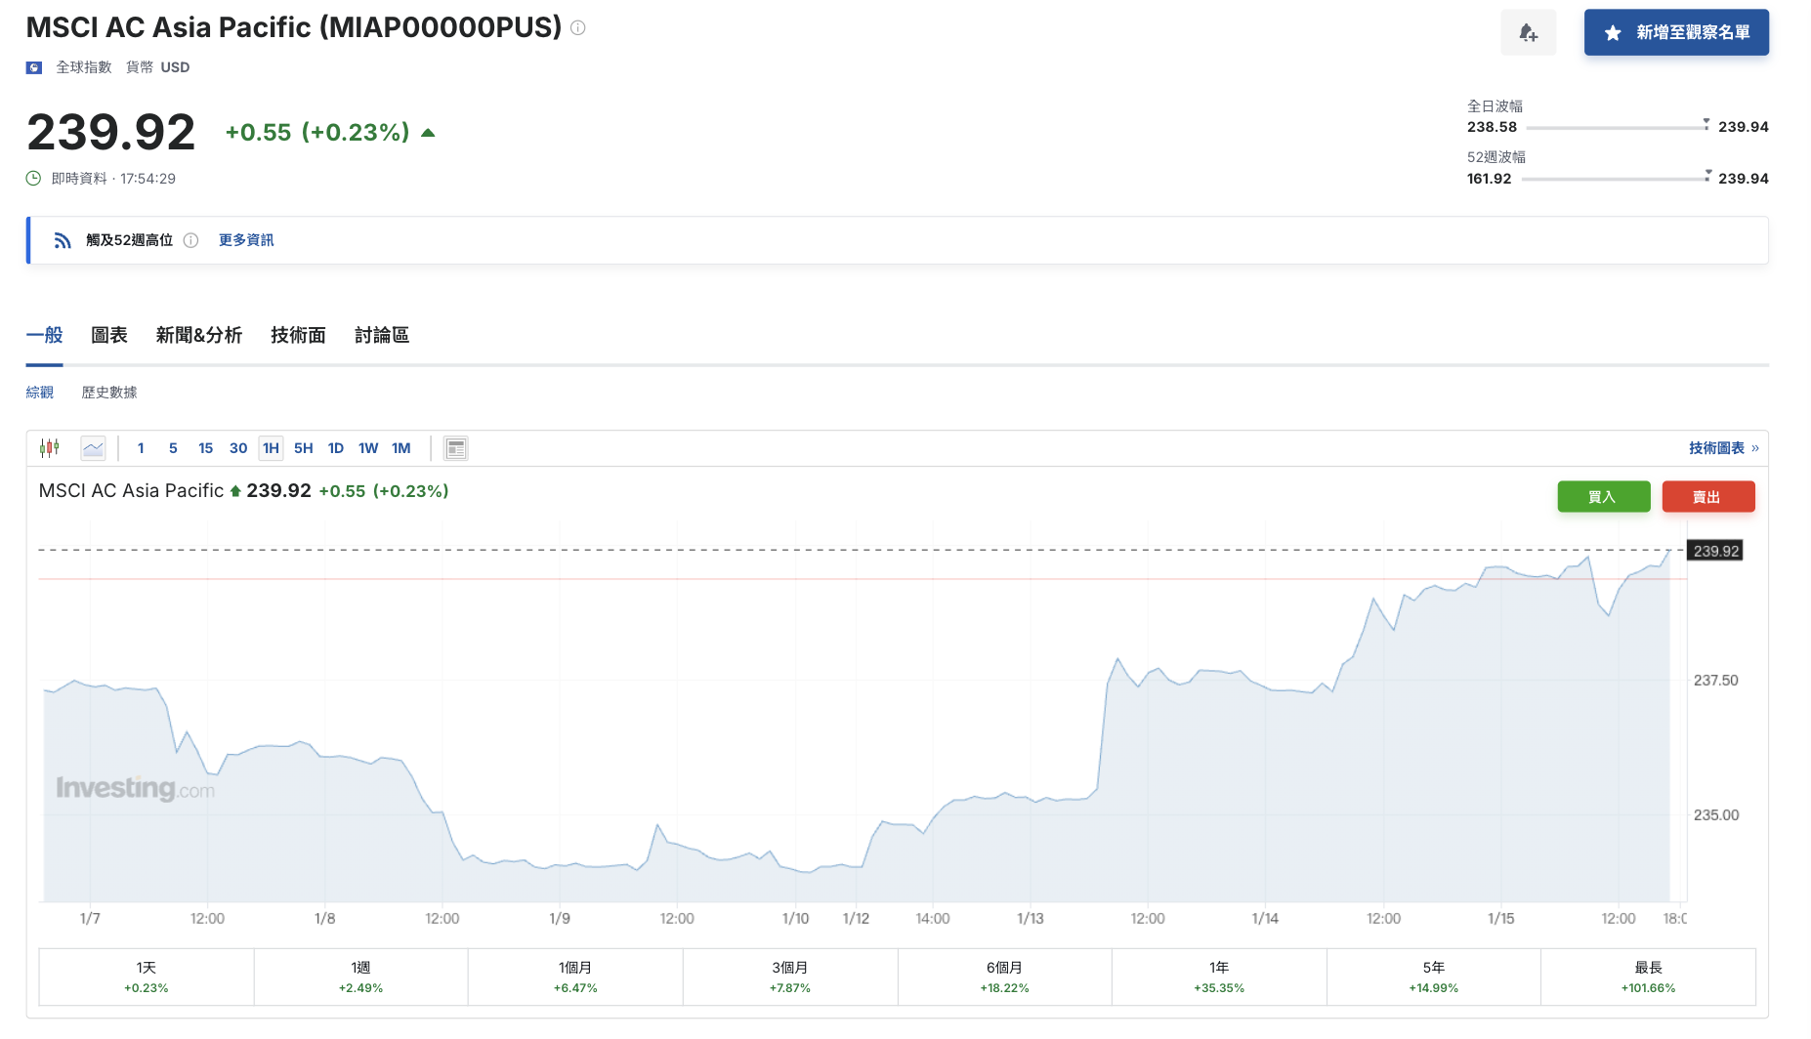
Task: Click the 161.92 52-week low value
Action: click(1490, 179)
